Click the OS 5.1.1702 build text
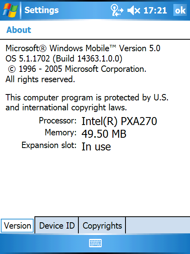 click(x=64, y=58)
